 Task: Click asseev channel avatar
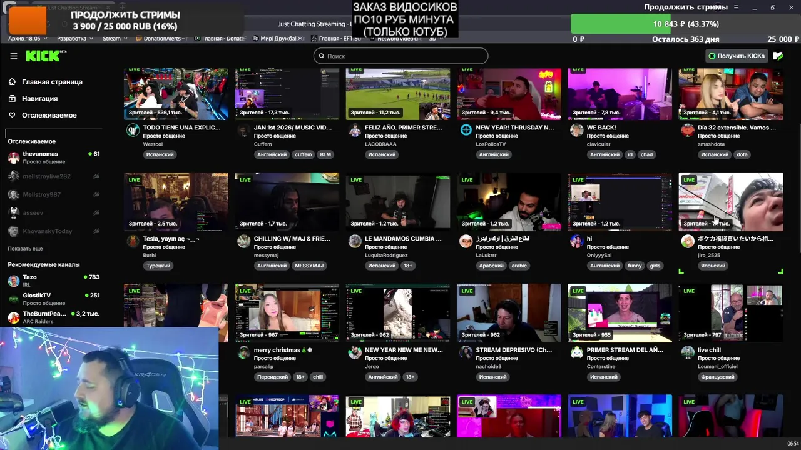[x=13, y=213]
